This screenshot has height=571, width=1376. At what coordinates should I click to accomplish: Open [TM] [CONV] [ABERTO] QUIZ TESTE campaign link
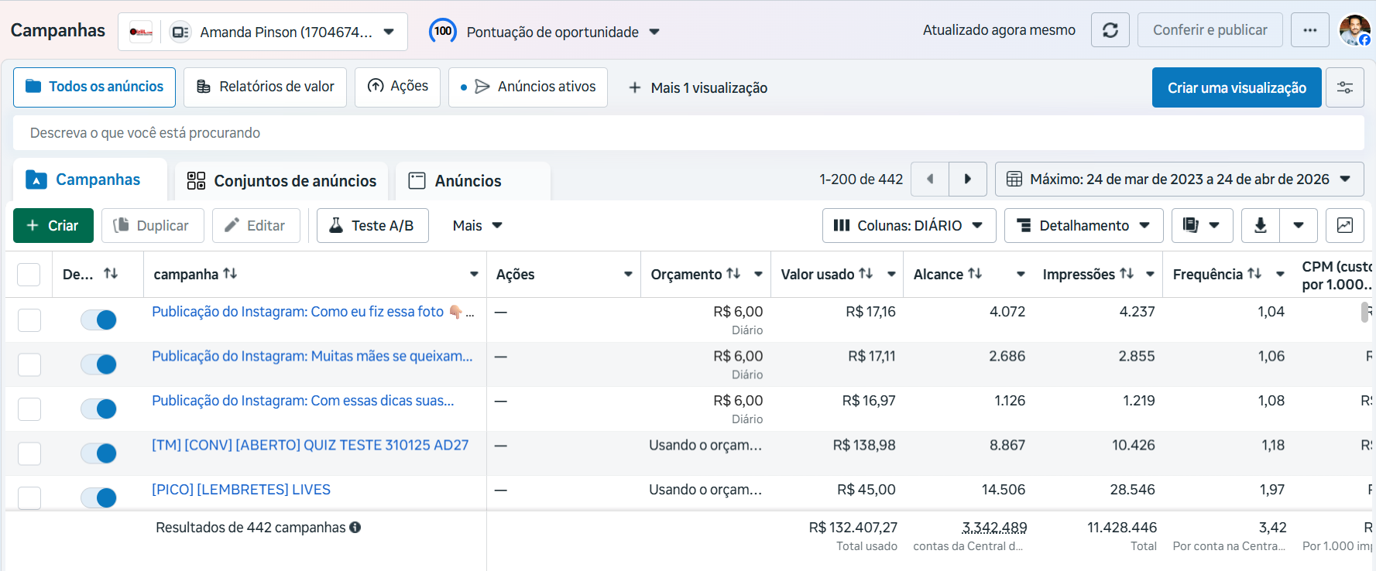coord(310,446)
